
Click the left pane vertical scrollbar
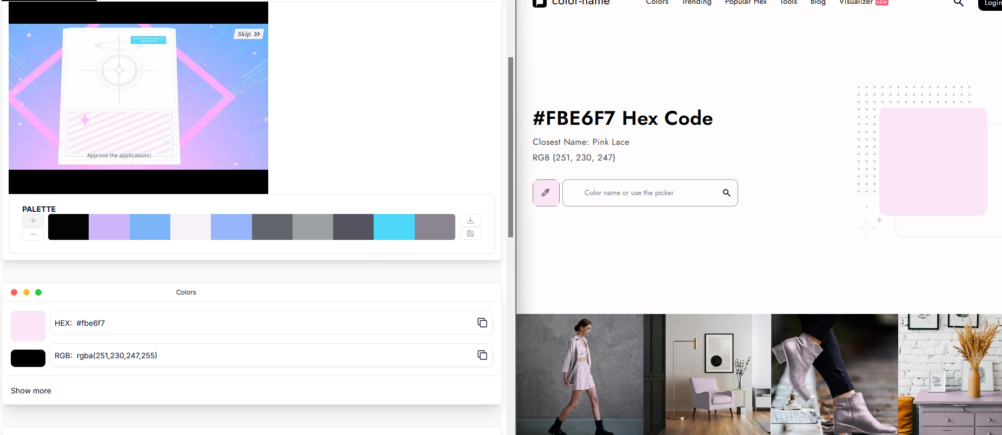(510, 147)
